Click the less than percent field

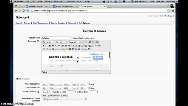[92, 92]
